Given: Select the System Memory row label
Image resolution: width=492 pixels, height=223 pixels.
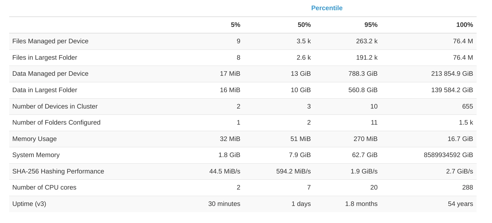Looking at the screenshot, I should pyautogui.click(x=36, y=155).
